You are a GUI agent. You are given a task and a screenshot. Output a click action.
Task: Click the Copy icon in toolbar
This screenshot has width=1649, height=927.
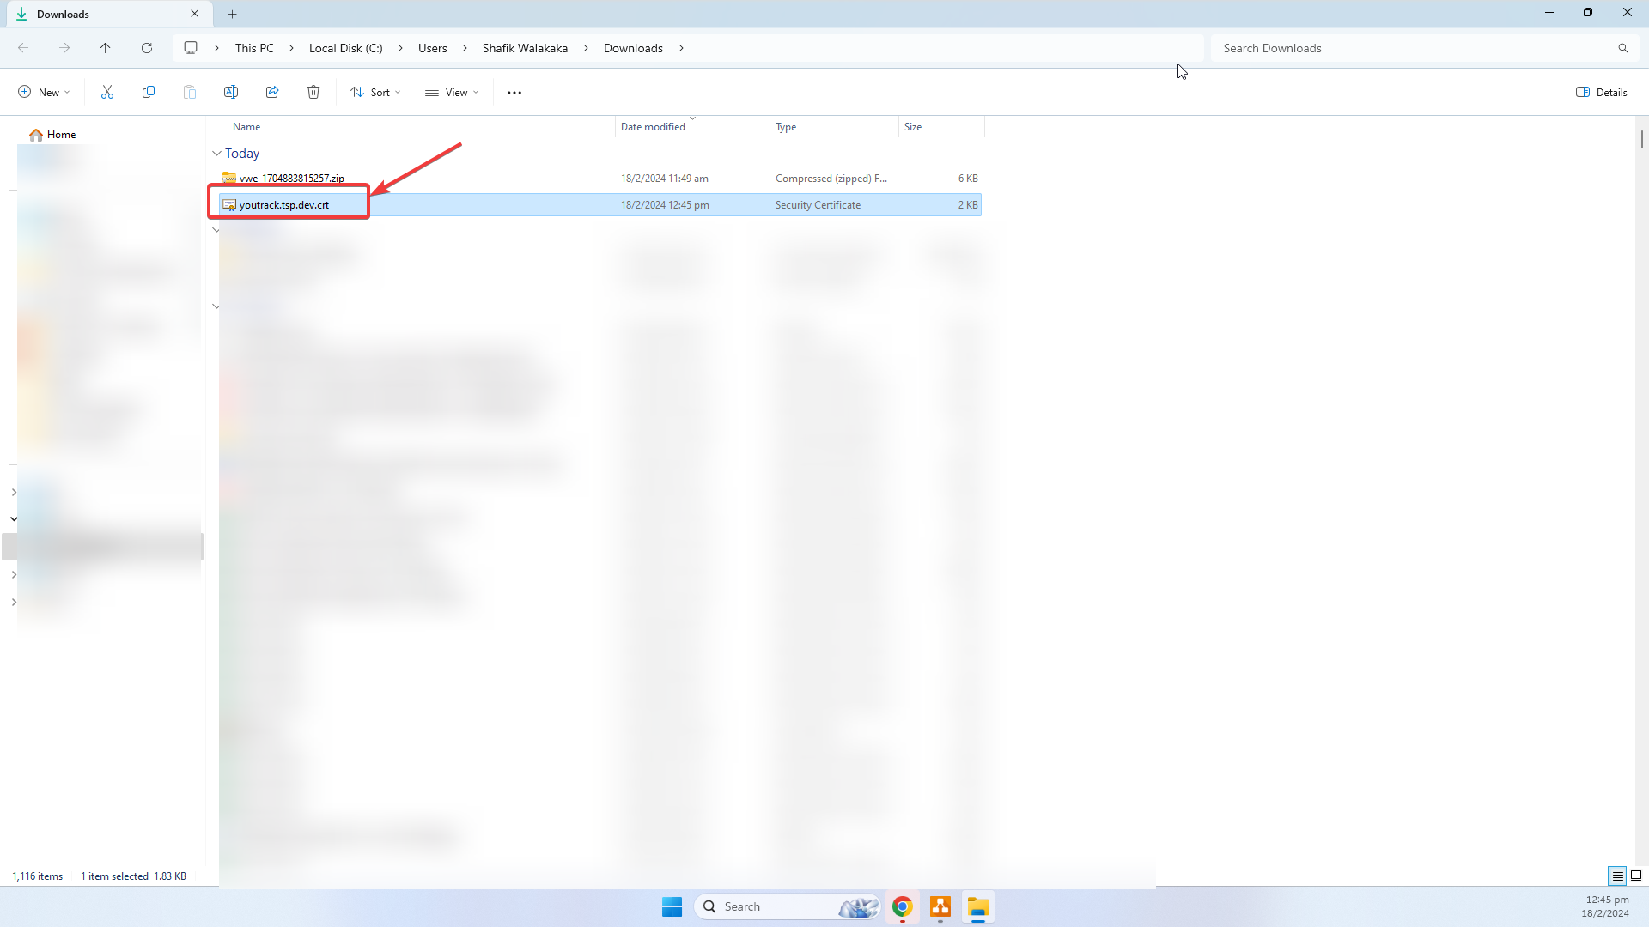click(149, 92)
